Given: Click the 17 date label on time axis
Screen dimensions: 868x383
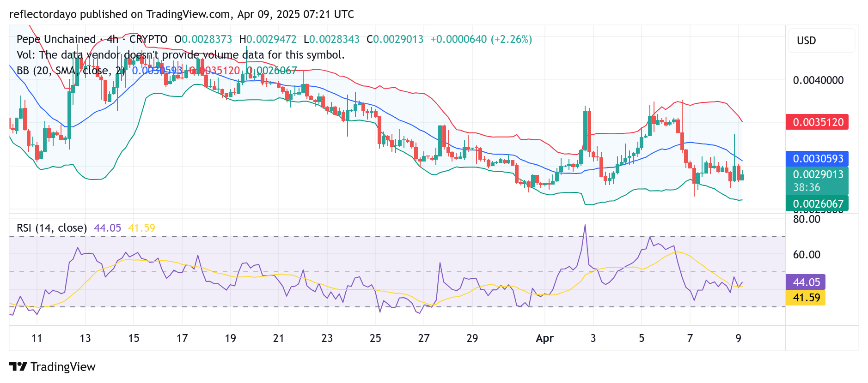Looking at the screenshot, I should (182, 338).
